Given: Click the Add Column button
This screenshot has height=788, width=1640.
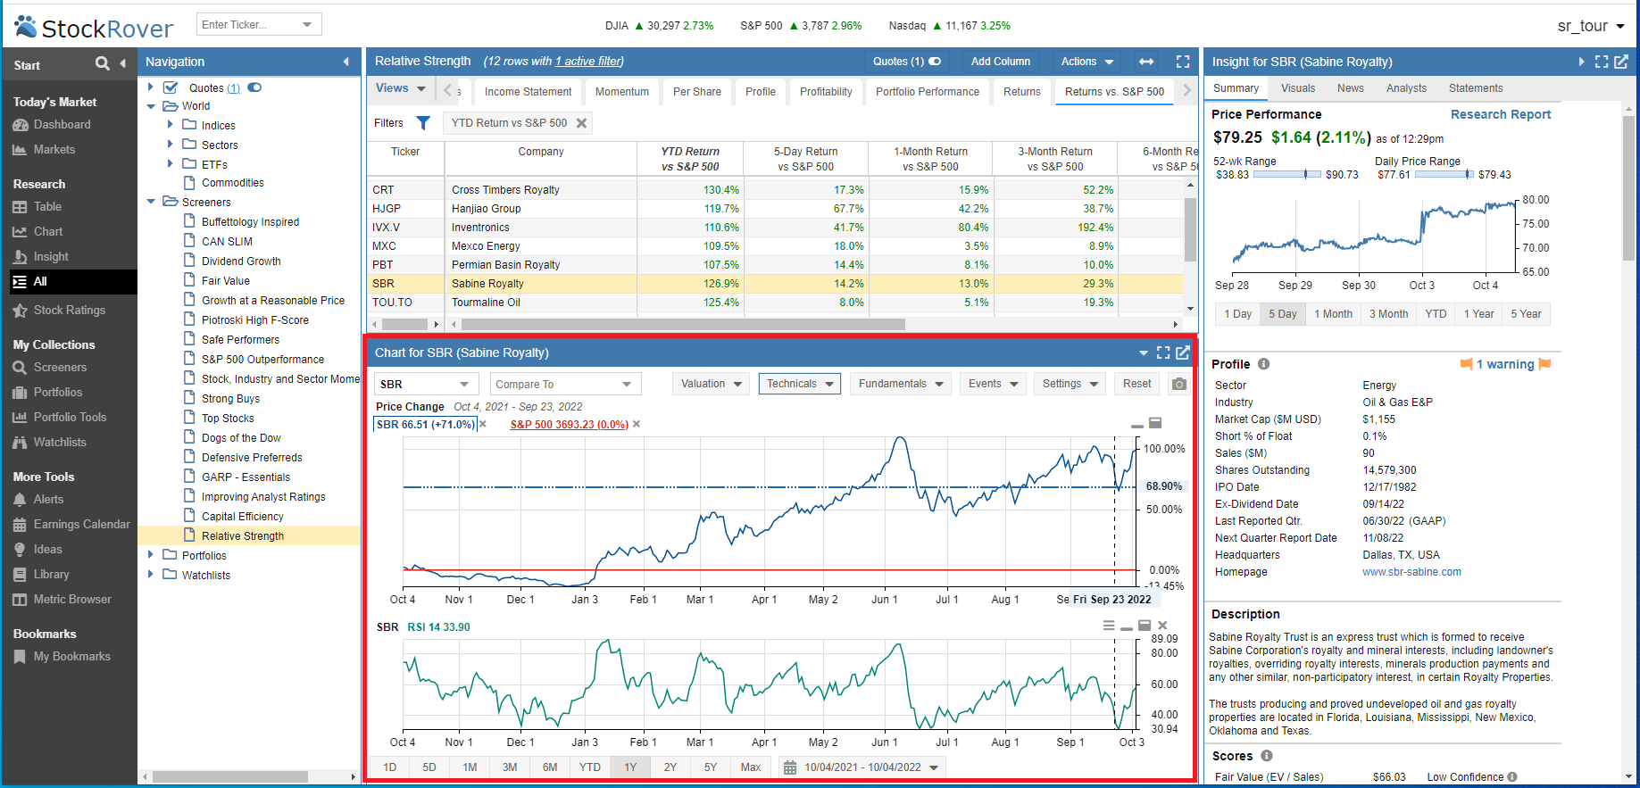Looking at the screenshot, I should click(x=1001, y=62).
